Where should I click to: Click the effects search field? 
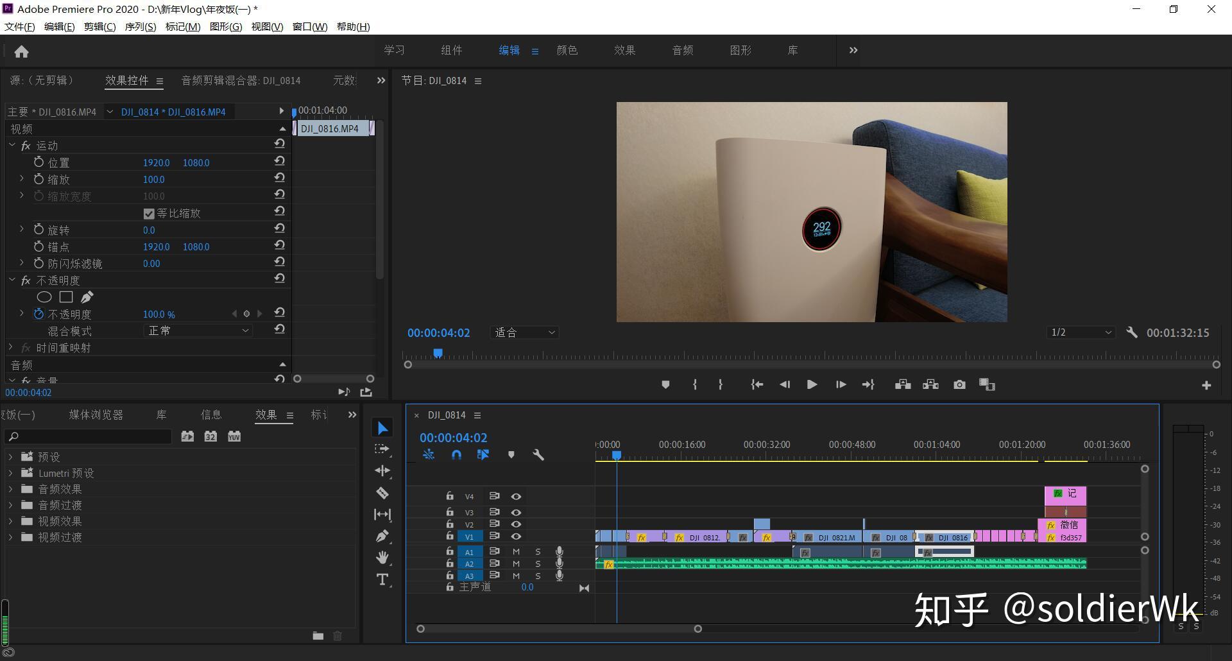tap(89, 436)
